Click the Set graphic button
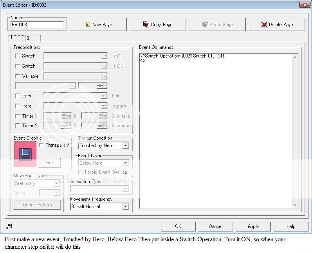Viewport: 312px width, 253px height. point(50,163)
